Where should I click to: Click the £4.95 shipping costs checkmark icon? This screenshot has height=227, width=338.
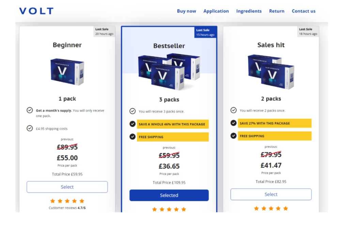pyautogui.click(x=30, y=128)
